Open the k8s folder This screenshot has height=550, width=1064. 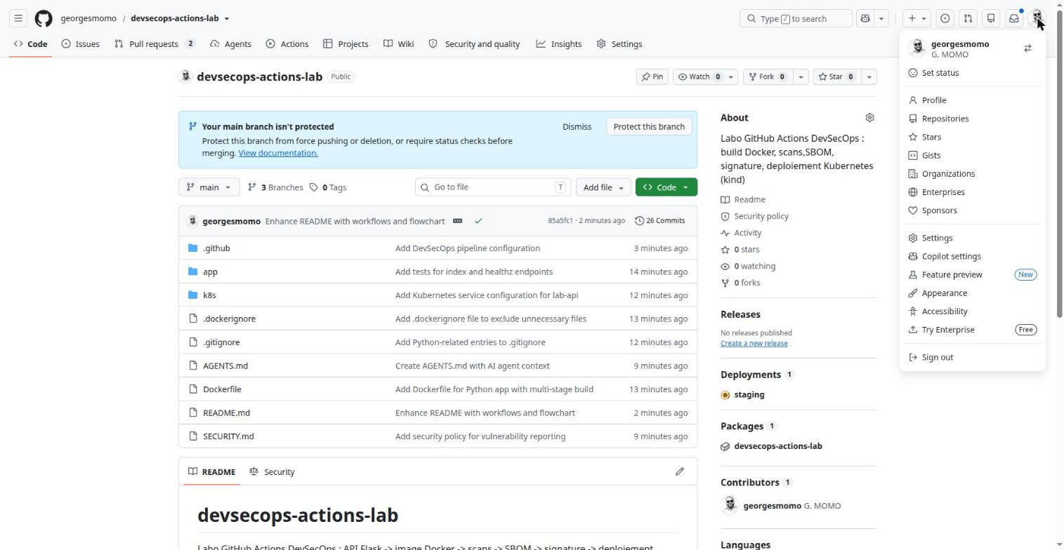[x=209, y=295]
